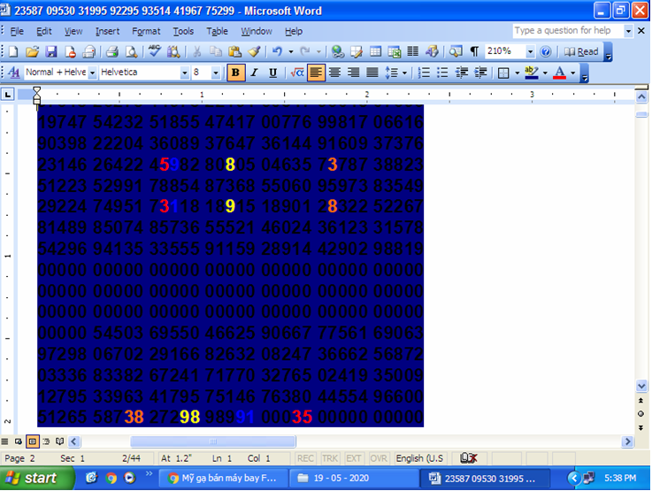Open the Insert menu

pyautogui.click(x=107, y=31)
